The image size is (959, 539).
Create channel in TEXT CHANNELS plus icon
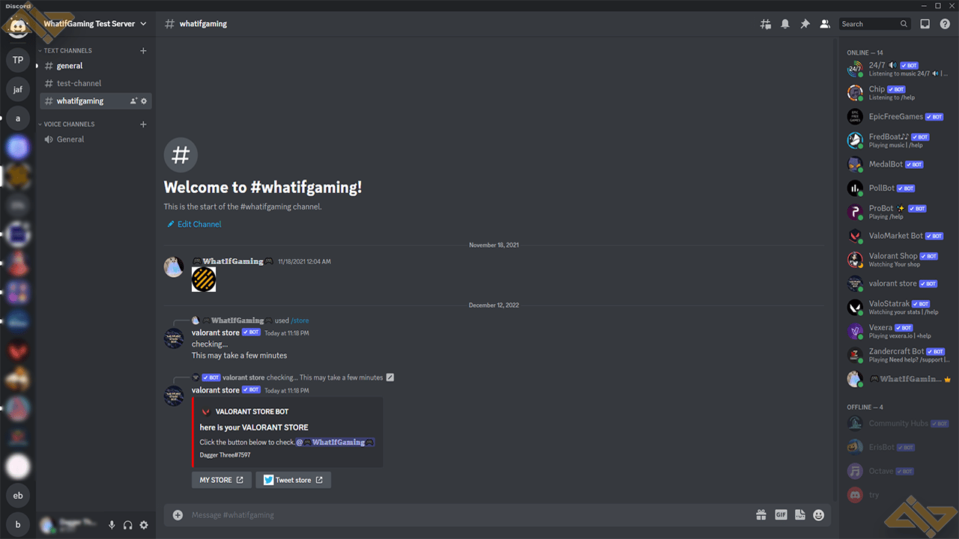(144, 51)
